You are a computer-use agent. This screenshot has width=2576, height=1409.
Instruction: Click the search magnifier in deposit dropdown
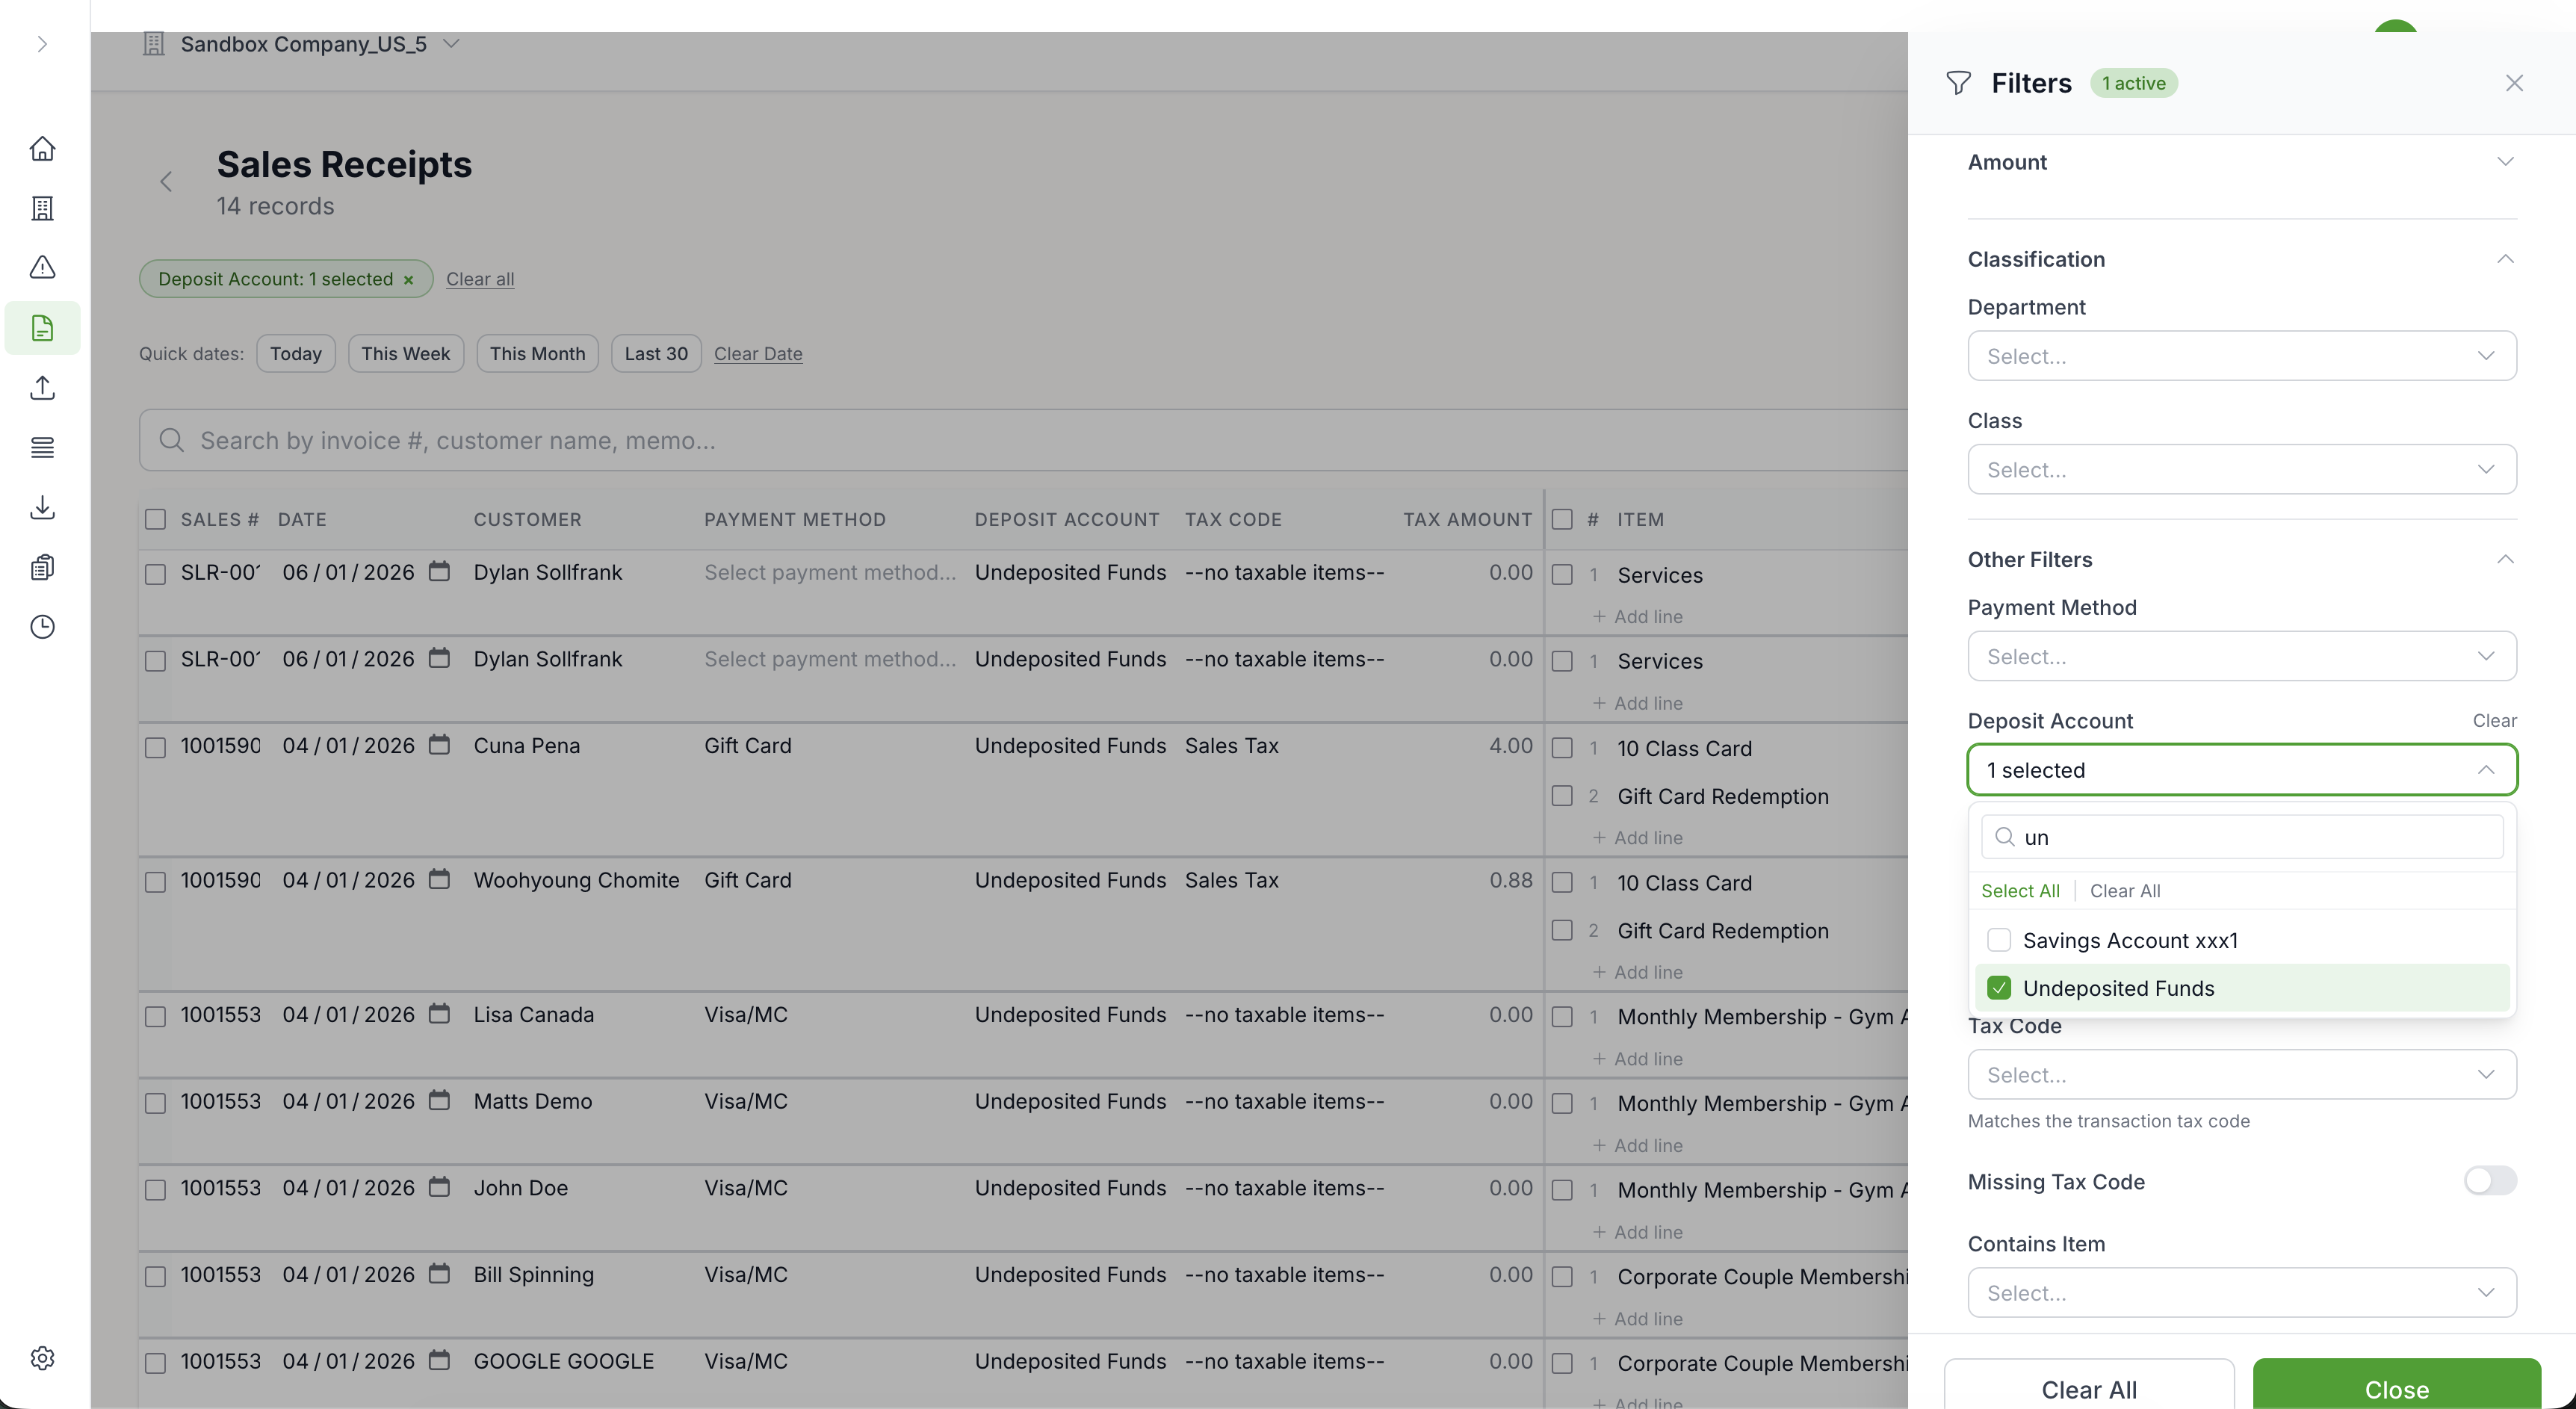click(2004, 837)
